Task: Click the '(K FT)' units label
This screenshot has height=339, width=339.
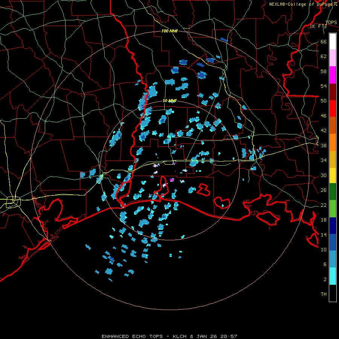Action: (x=318, y=26)
